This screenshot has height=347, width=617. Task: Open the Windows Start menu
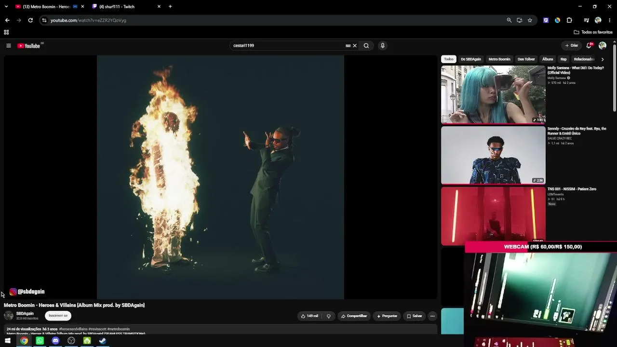coord(8,341)
